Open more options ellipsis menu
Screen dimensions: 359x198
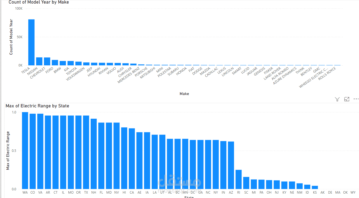(x=356, y=99)
